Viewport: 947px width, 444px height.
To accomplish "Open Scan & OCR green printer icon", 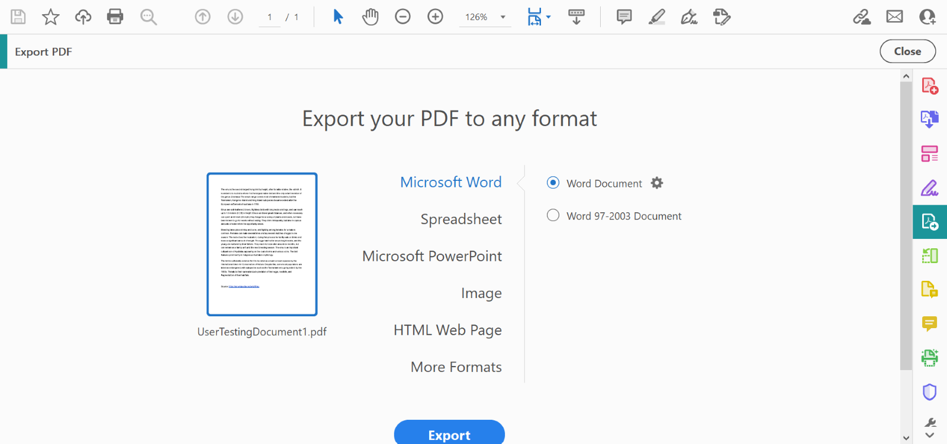I will (x=930, y=358).
